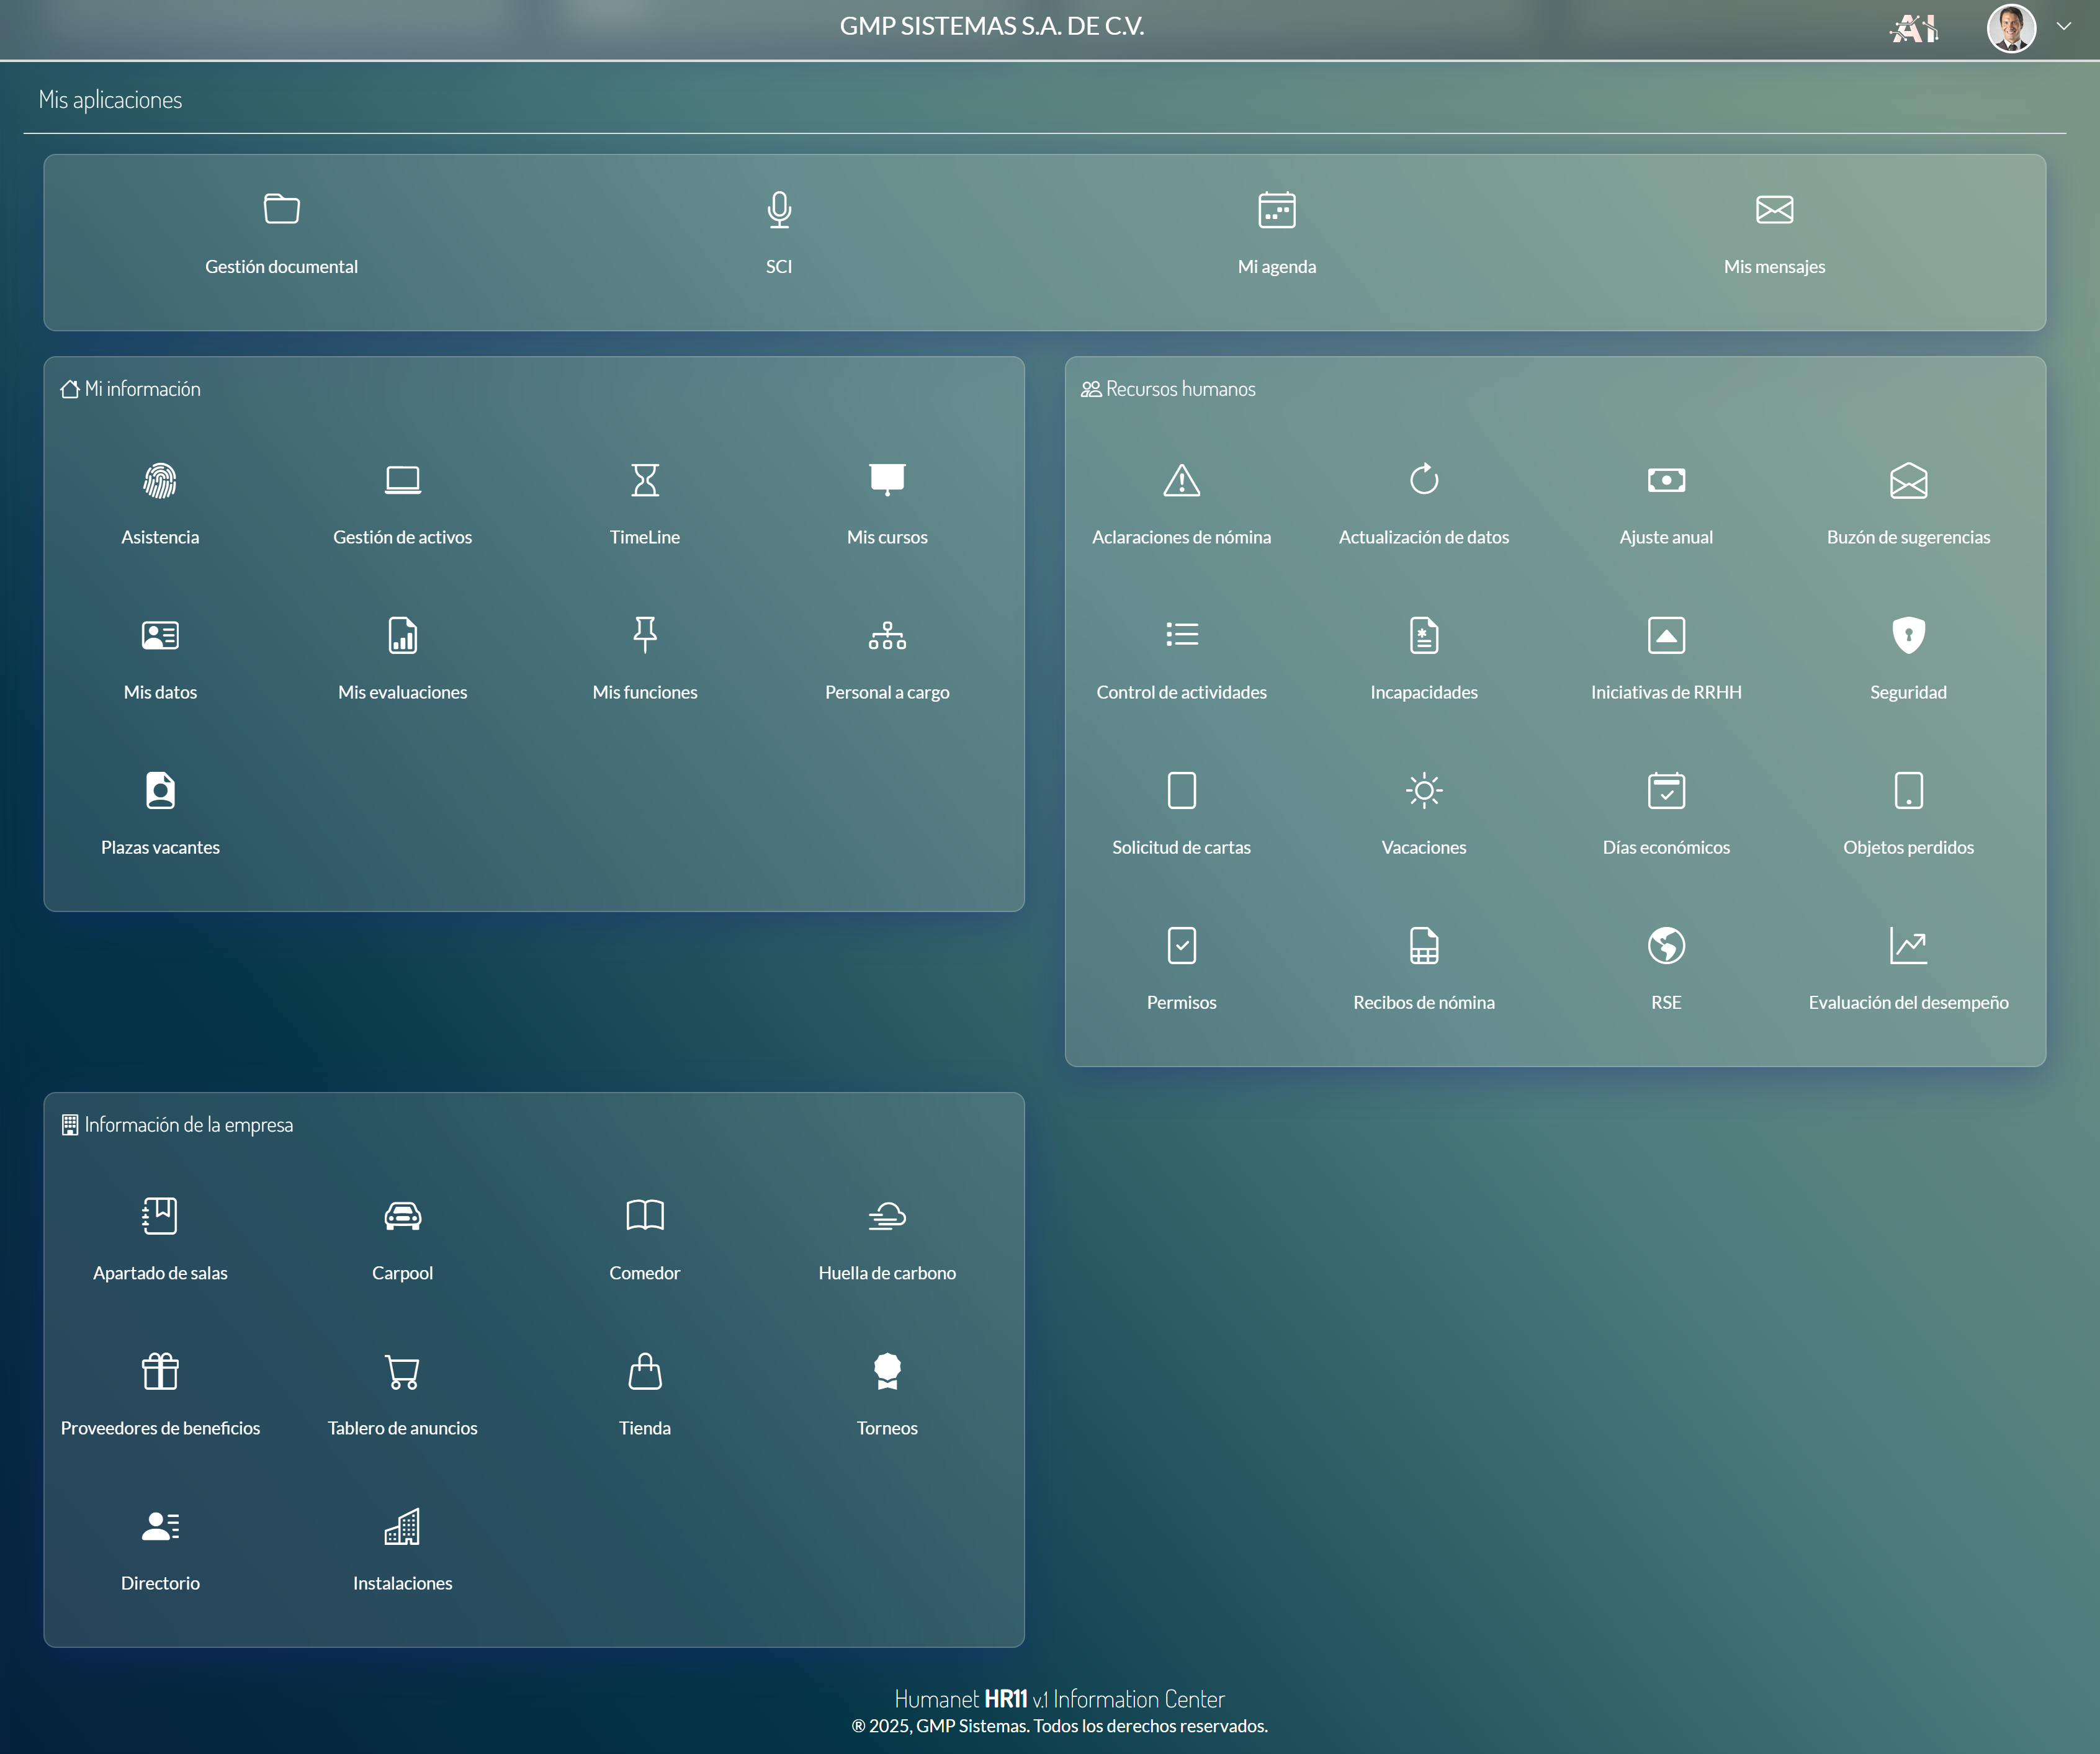This screenshot has width=2100, height=1754.
Task: Open Aclaraciones de nómina warning icon
Action: (1182, 481)
